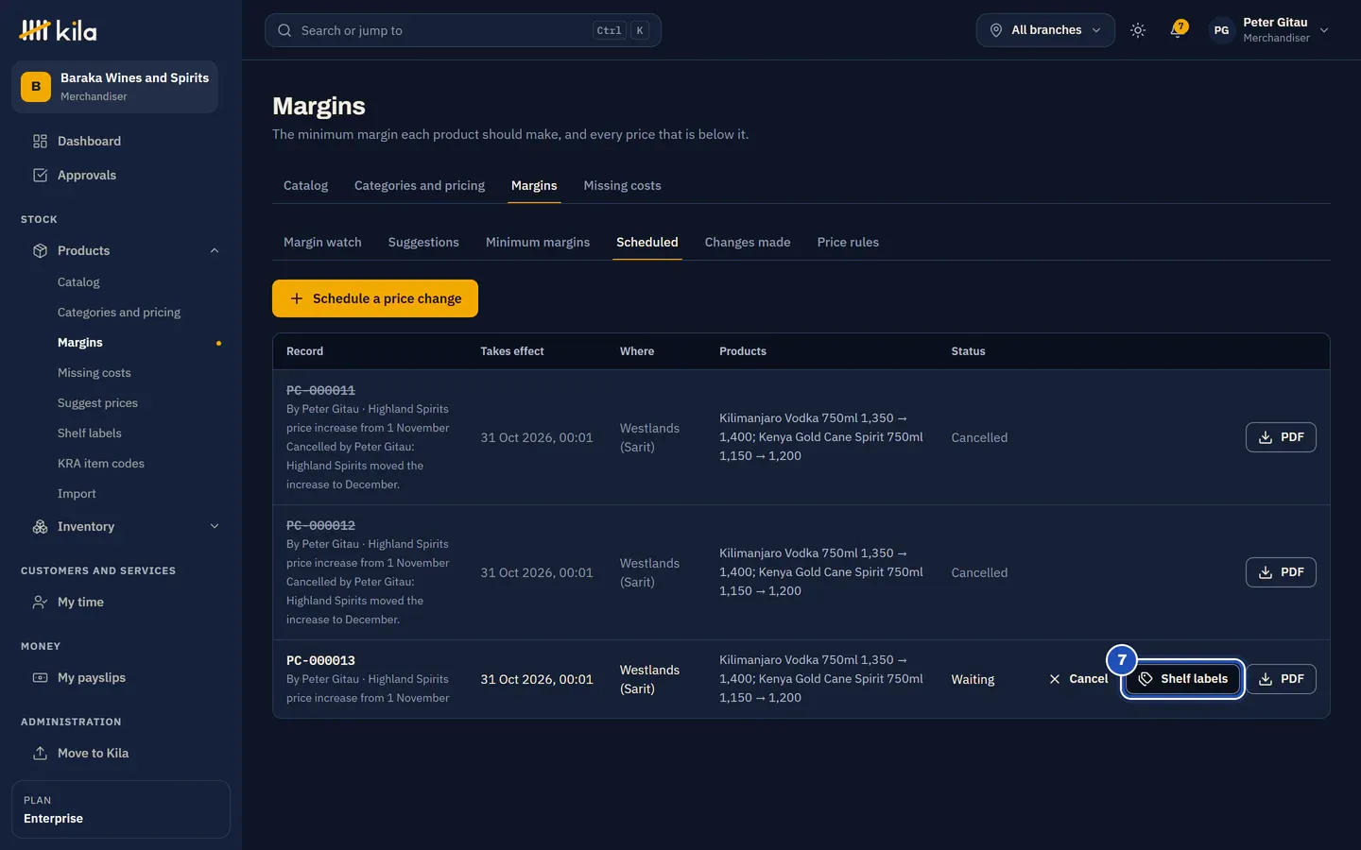This screenshot has height=850, width=1361.
Task: Select the Minimum margins sub-tab
Action: [538, 243]
